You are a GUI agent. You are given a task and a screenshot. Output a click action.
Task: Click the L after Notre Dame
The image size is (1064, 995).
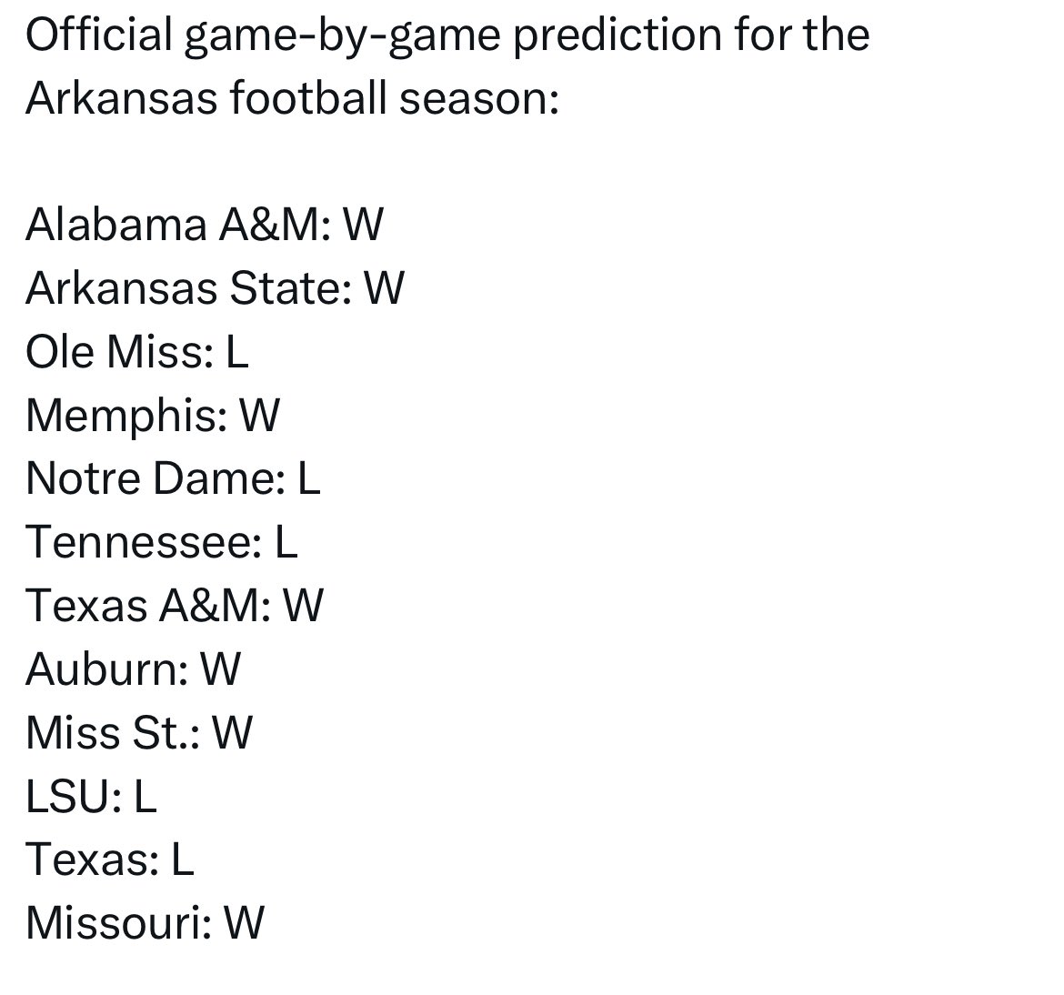pos(309,478)
